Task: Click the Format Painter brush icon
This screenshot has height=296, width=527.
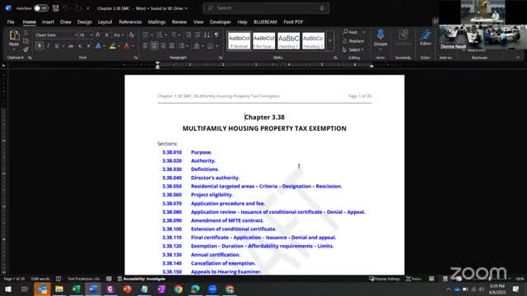Action: click(x=26, y=49)
